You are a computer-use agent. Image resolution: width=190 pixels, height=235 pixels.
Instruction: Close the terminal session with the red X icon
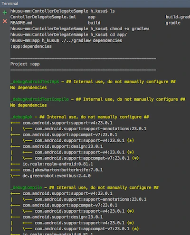[5, 21]
